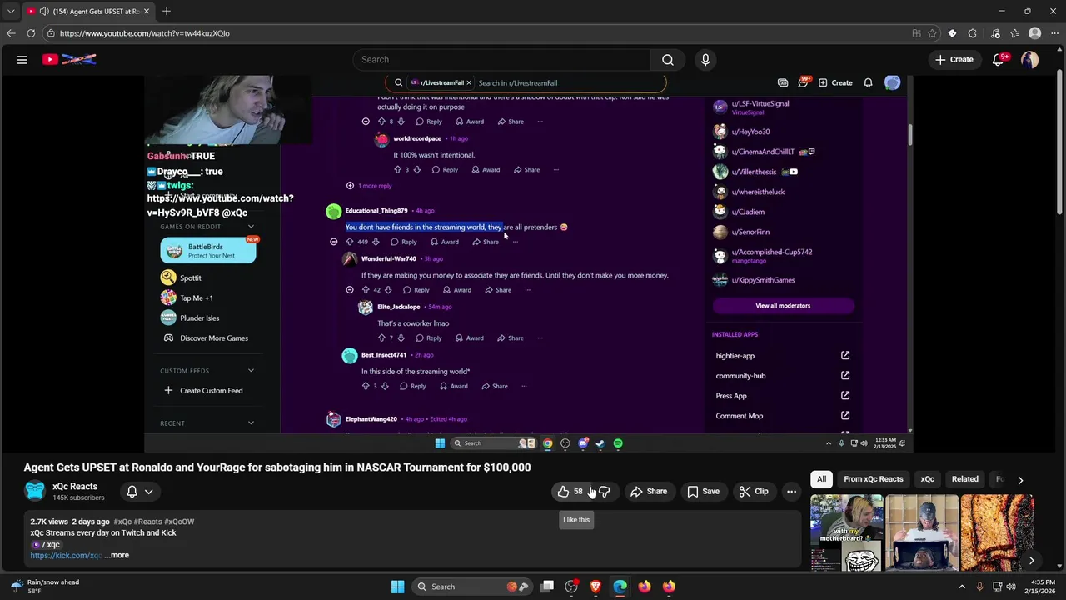1066x600 pixels.
Task: Go to YouTube home via logo
Action: (70, 60)
